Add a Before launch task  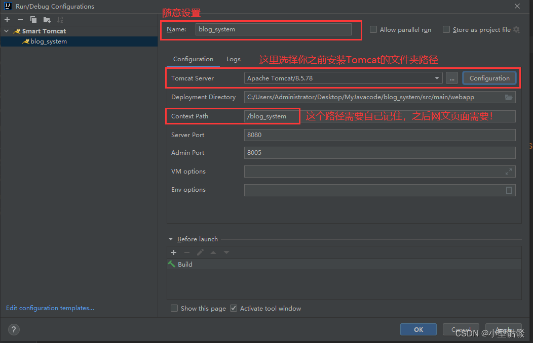[x=174, y=252]
